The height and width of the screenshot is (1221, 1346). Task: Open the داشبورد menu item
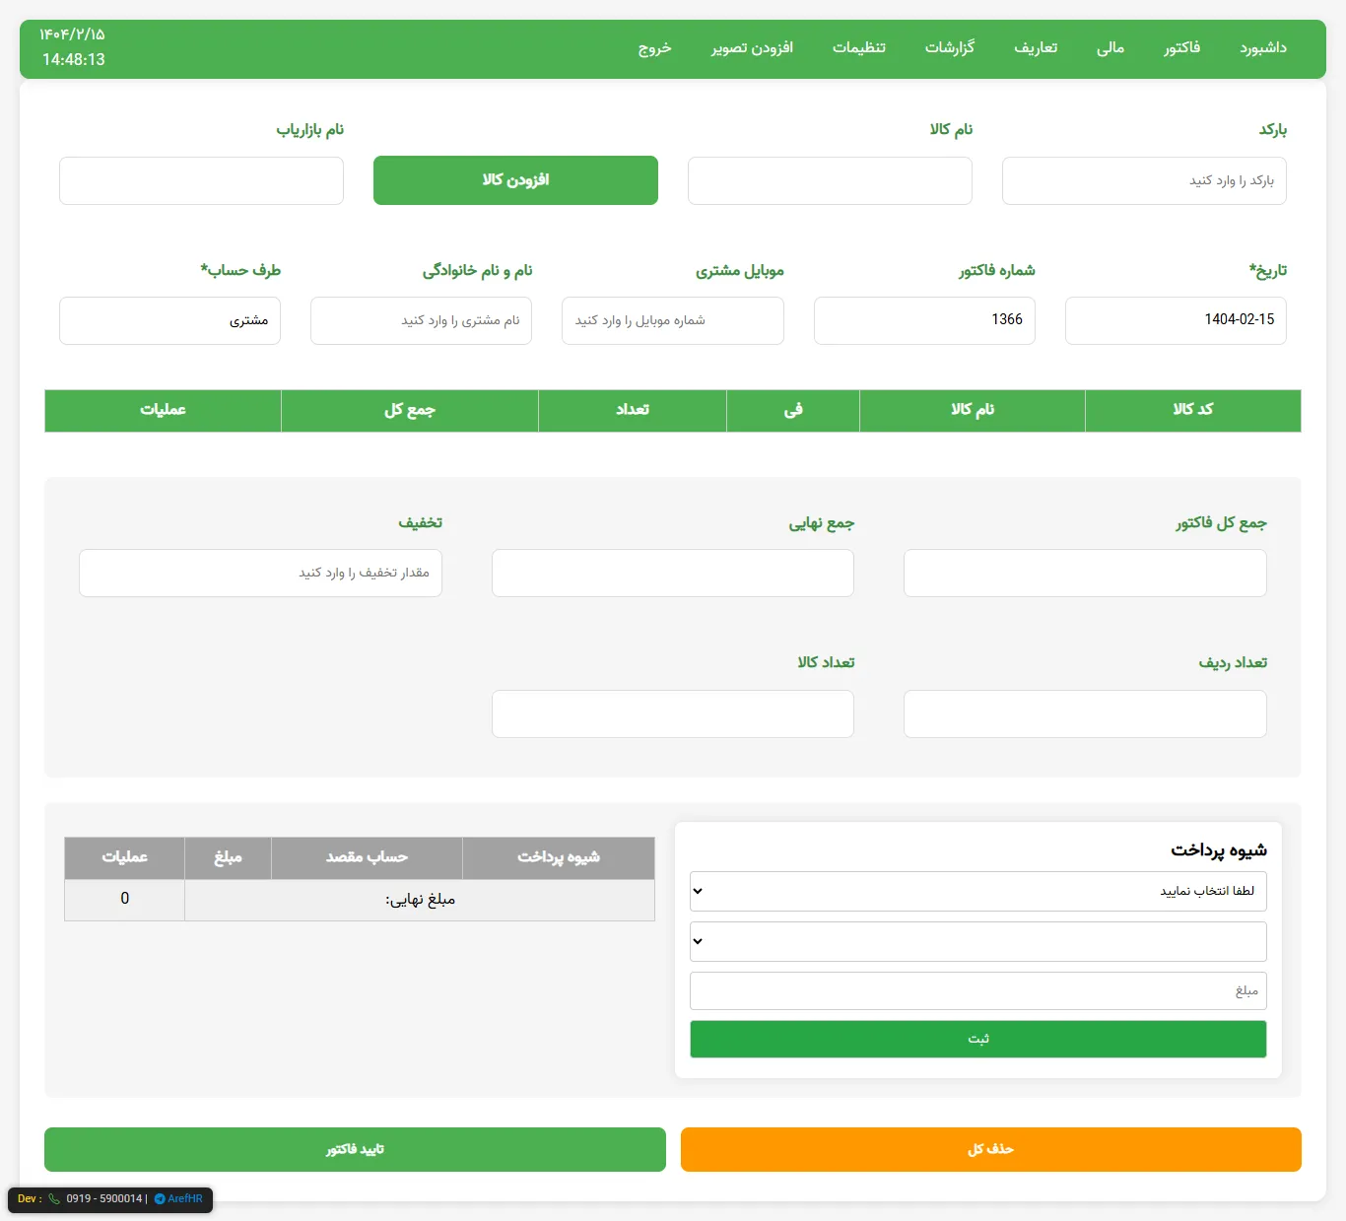(x=1264, y=48)
